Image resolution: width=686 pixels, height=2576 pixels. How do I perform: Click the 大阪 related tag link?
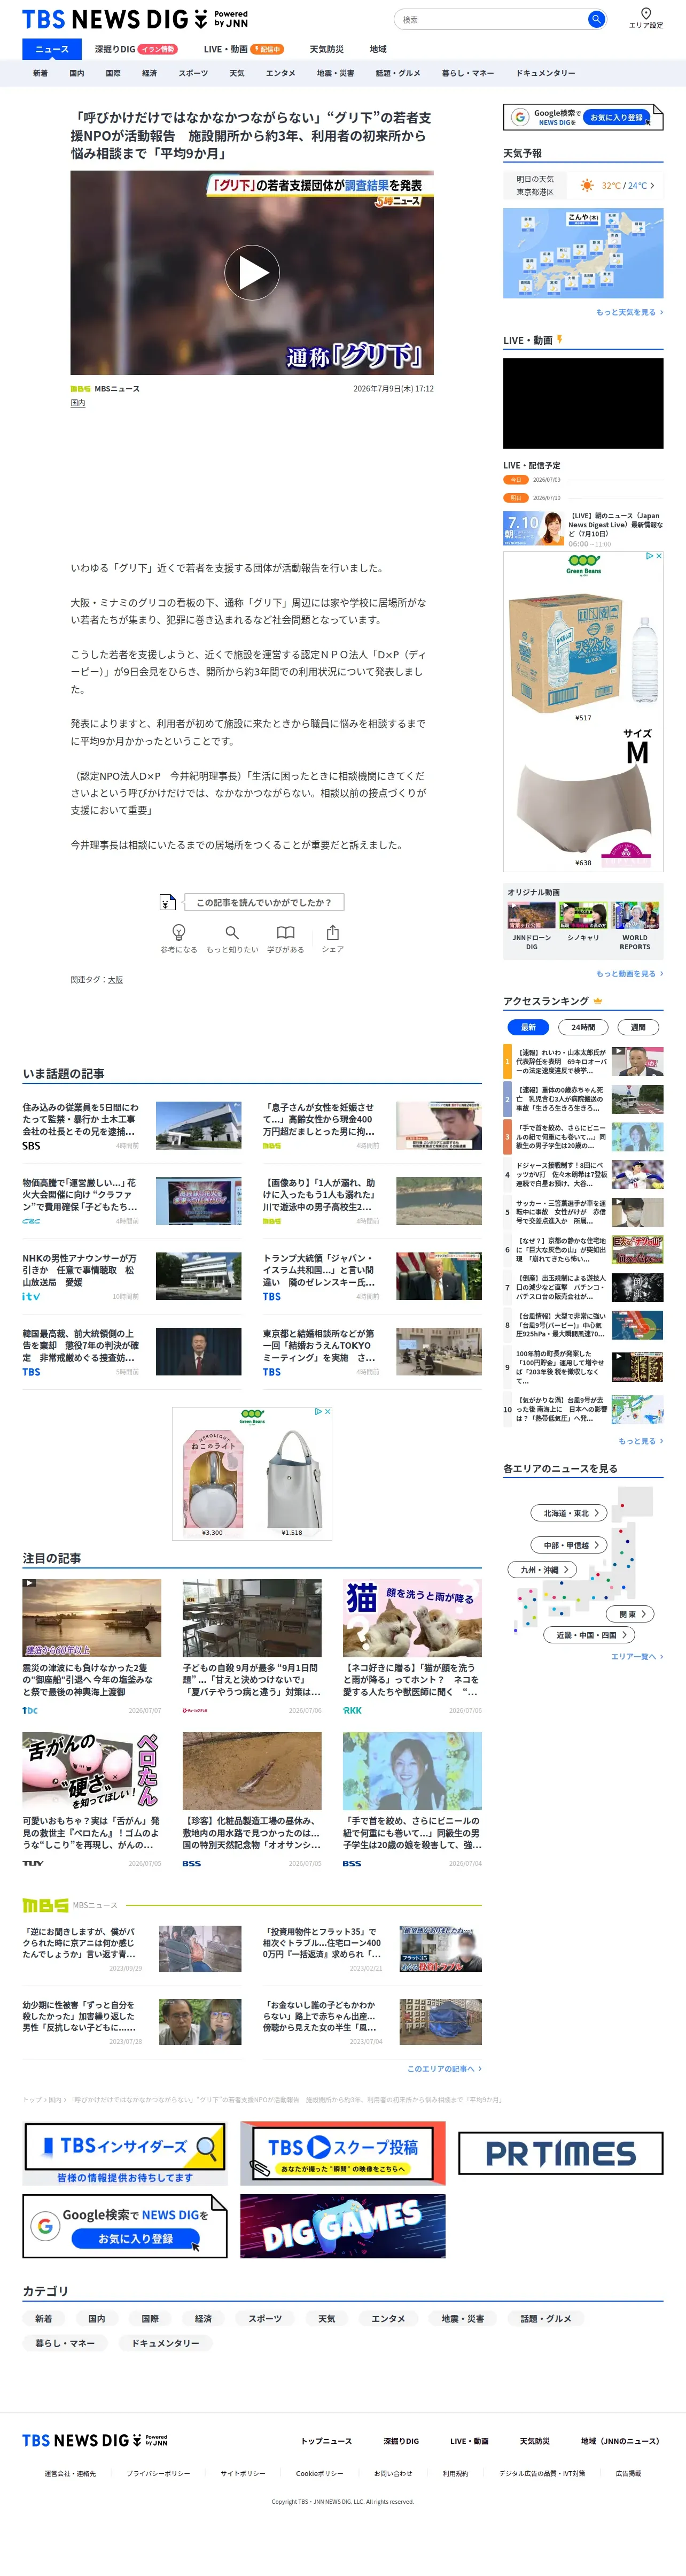pyautogui.click(x=115, y=980)
